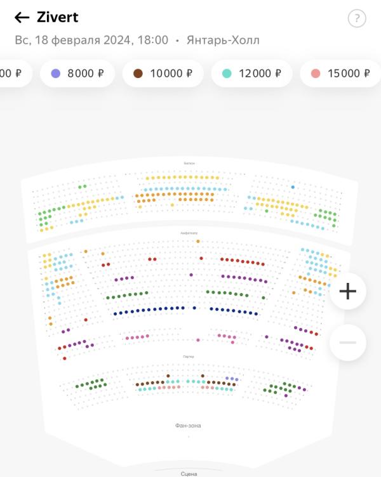Select the lone pink seat in the center aisle
This screenshot has height=477, width=381.
[x=198, y=340]
